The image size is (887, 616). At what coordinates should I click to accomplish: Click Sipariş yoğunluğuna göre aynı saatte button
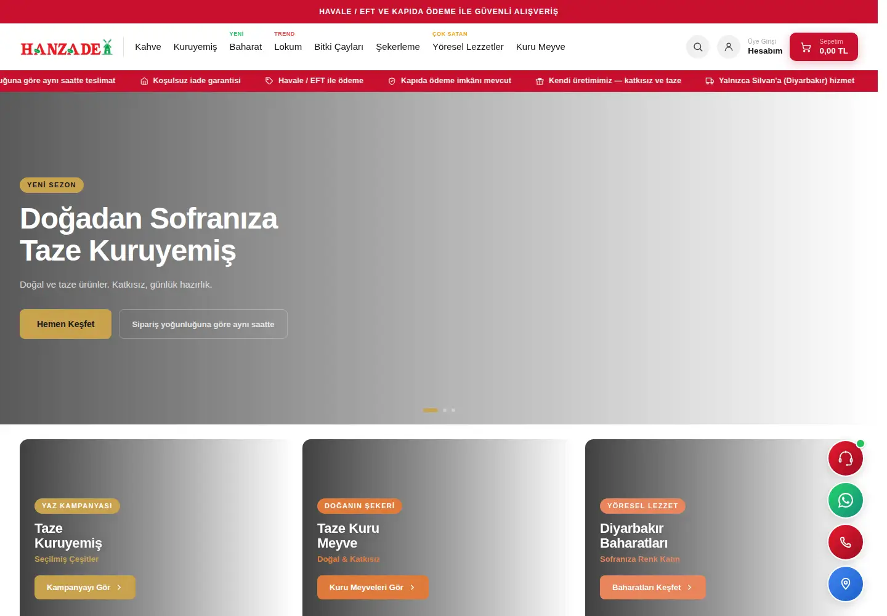click(203, 324)
